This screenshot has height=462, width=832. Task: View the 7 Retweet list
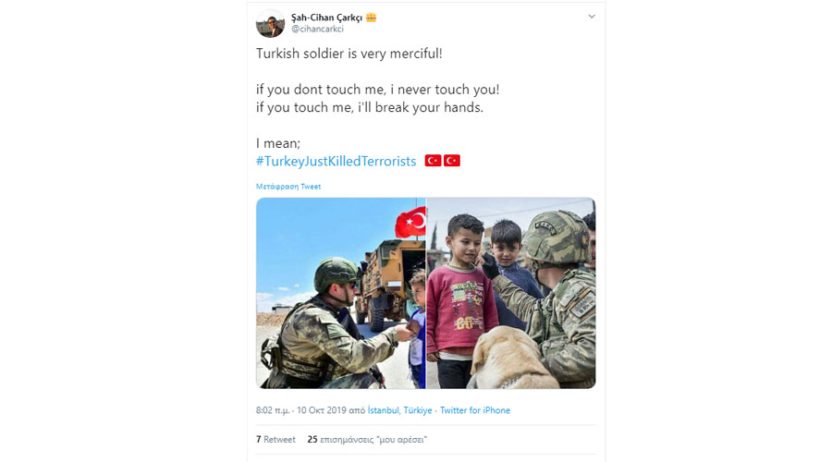tap(275, 440)
